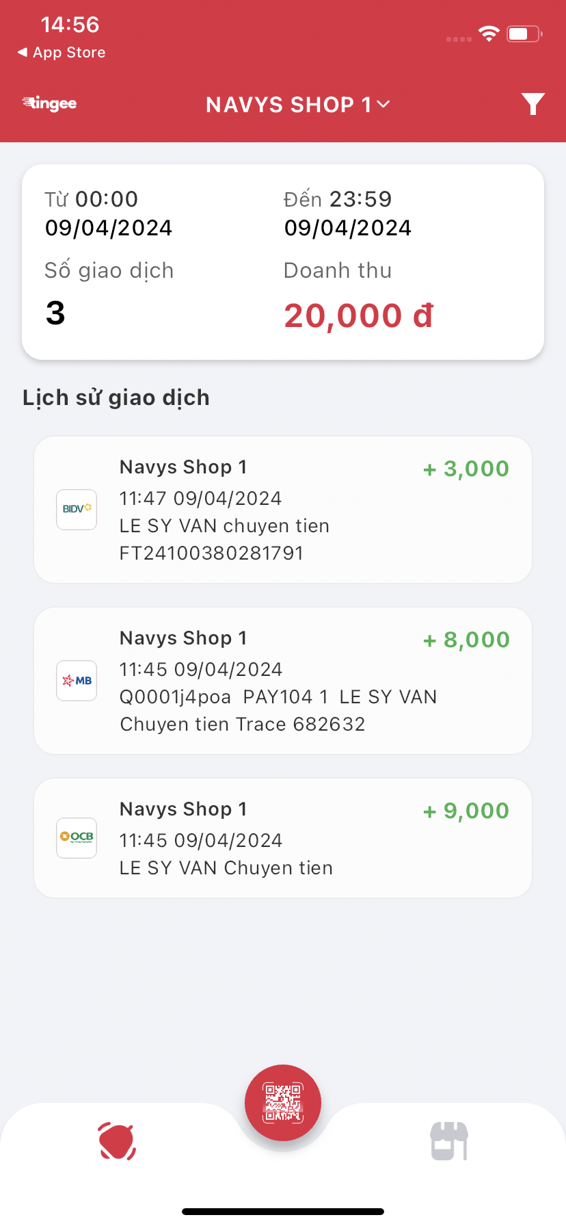Expand the NAVYS SHOP 1 dropdown
This screenshot has width=566, height=1226.
[288, 105]
